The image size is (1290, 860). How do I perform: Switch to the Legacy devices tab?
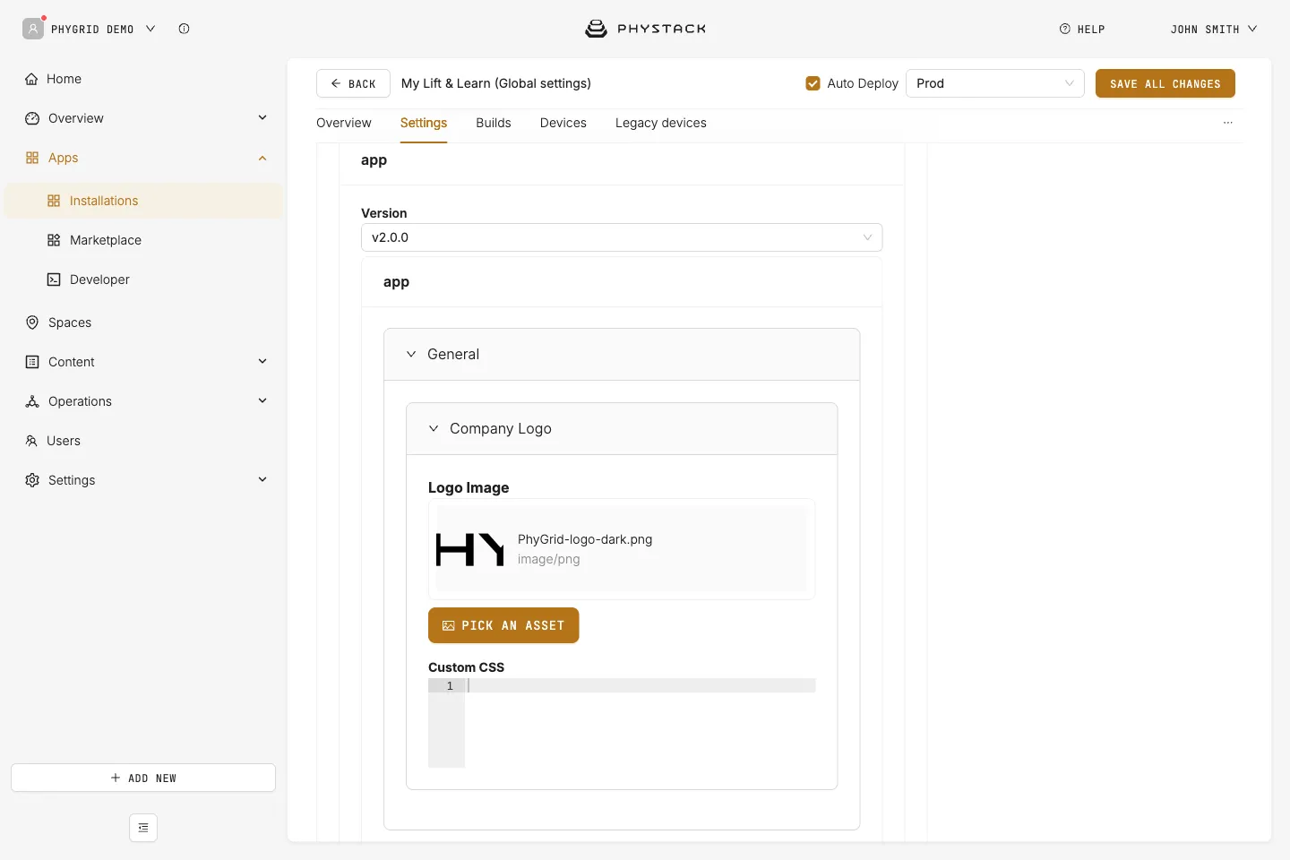pos(661,123)
